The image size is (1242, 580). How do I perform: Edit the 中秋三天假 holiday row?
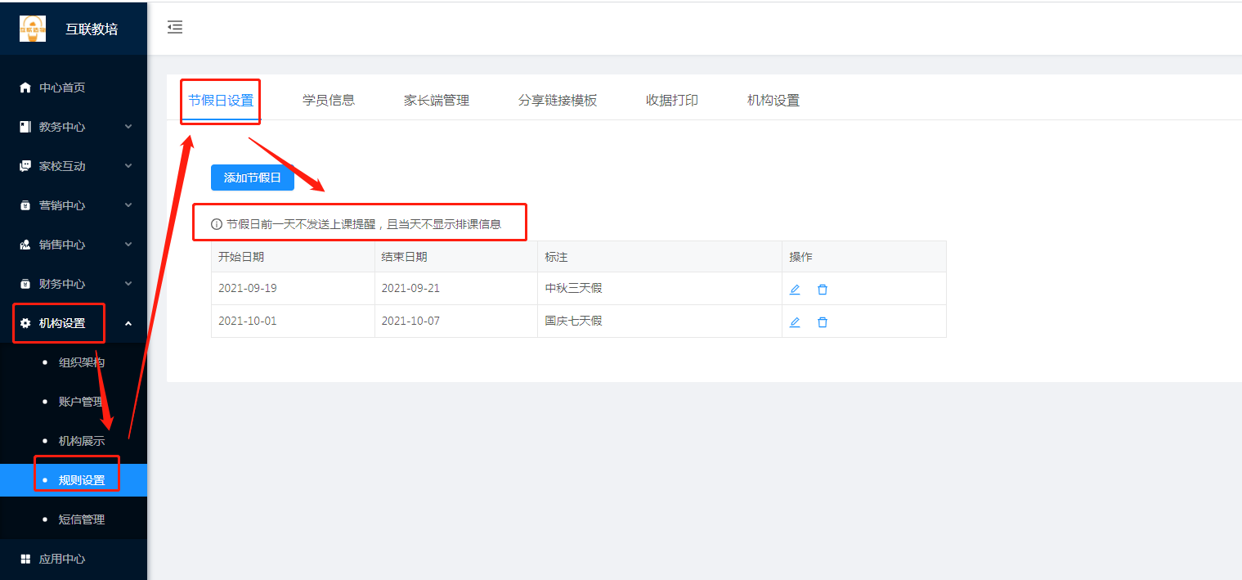[795, 290]
